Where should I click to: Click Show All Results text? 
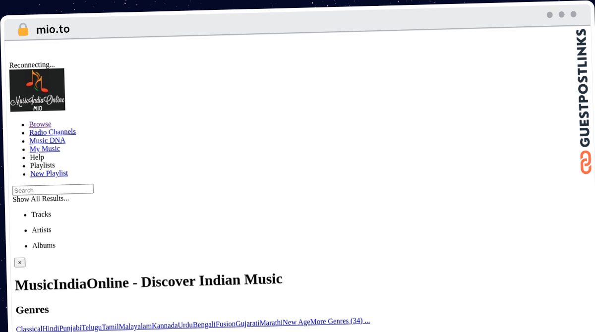(41, 199)
